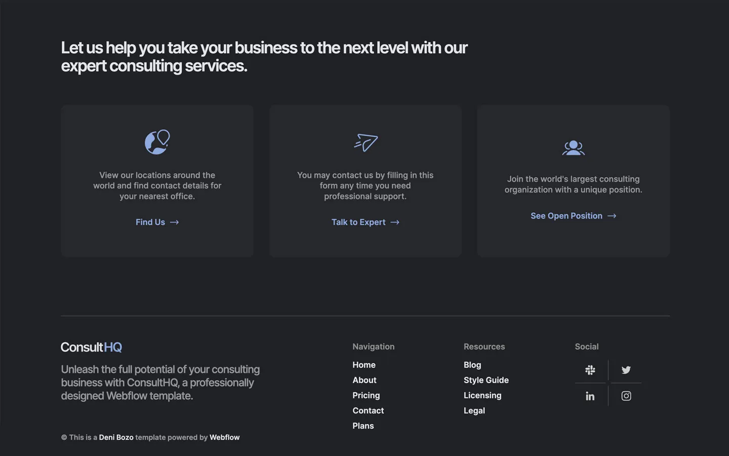
Task: Click the Resources column heading
Action: pos(484,347)
